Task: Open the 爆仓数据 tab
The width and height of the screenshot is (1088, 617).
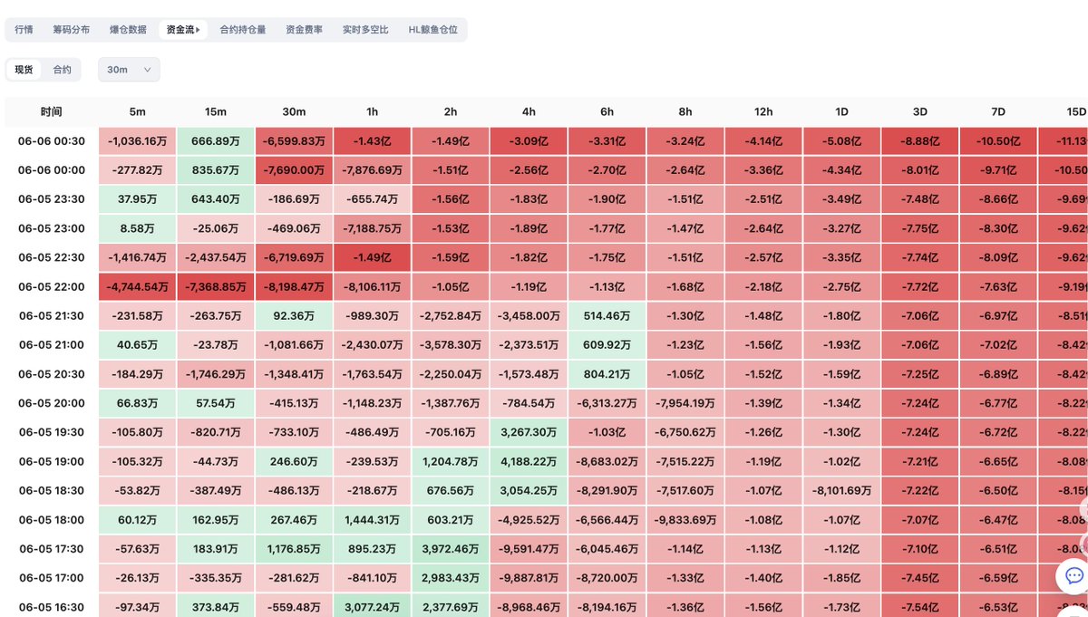Action: tap(128, 30)
